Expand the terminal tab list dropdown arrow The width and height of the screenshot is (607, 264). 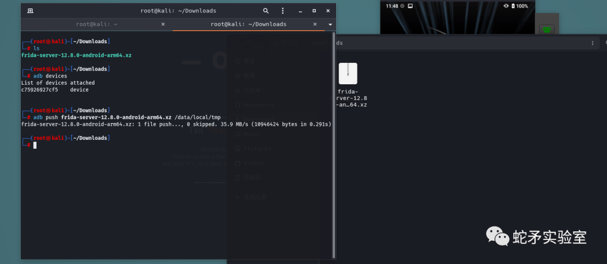[x=330, y=24]
